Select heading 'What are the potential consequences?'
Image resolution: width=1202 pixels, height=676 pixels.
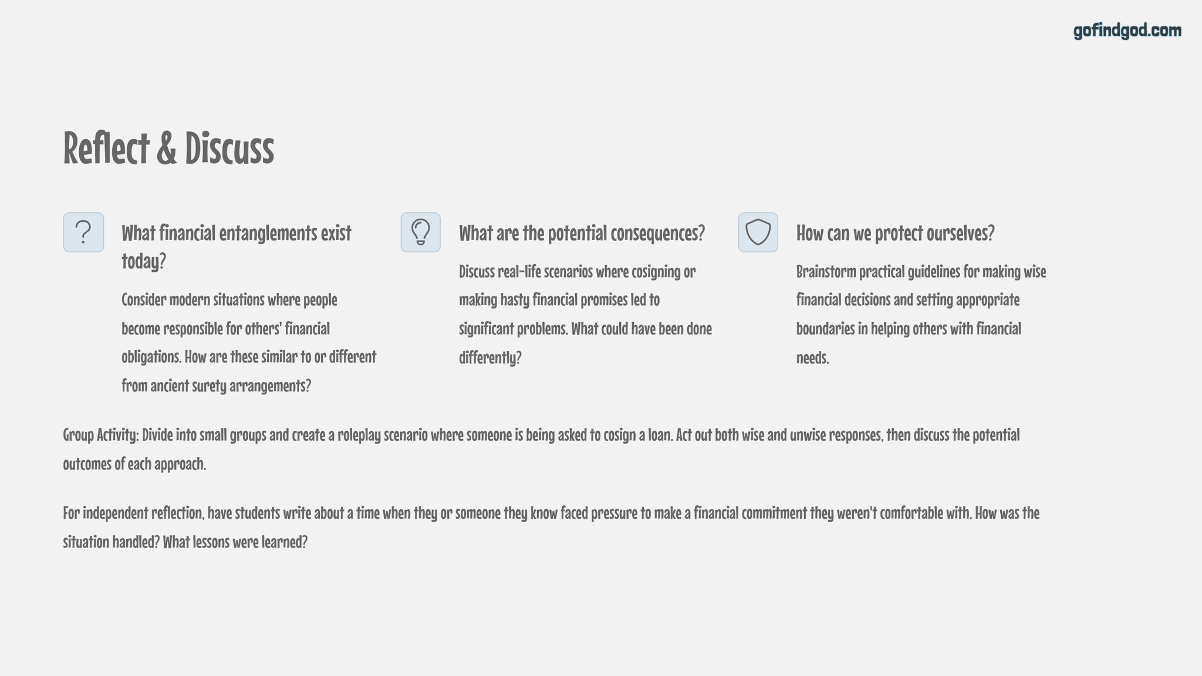pos(582,233)
